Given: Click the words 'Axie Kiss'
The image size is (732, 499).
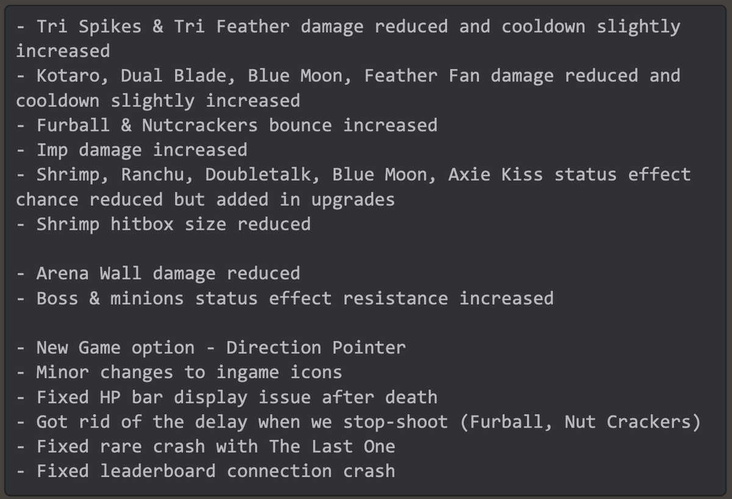Looking at the screenshot, I should (495, 174).
